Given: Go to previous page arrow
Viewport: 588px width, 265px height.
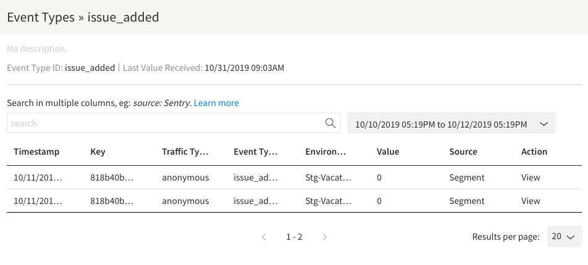Looking at the screenshot, I should (x=264, y=237).
